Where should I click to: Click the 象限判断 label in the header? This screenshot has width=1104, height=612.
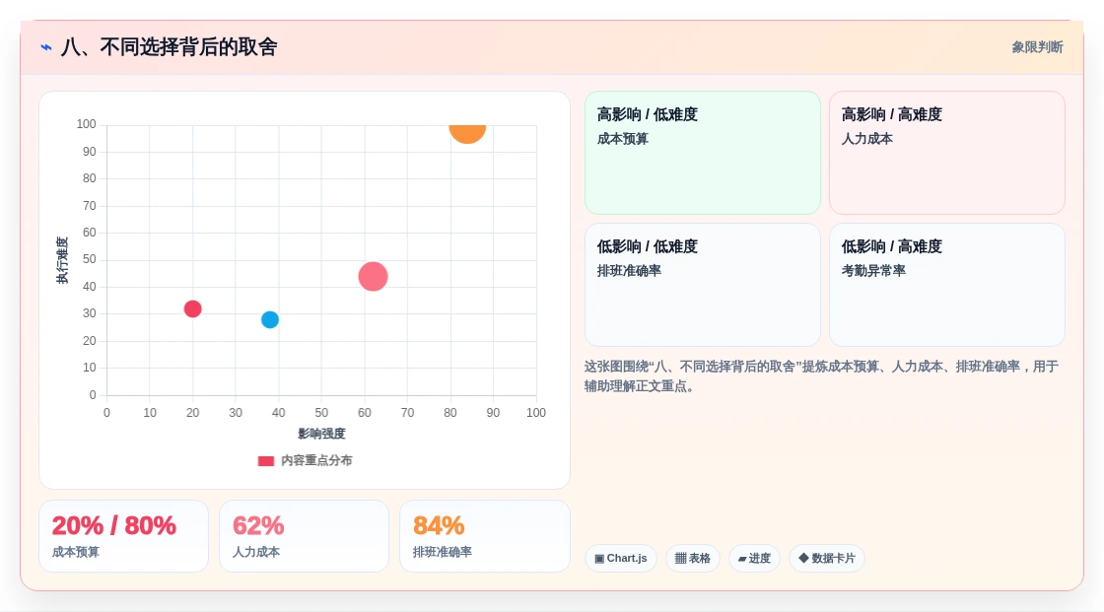pos(1037,47)
